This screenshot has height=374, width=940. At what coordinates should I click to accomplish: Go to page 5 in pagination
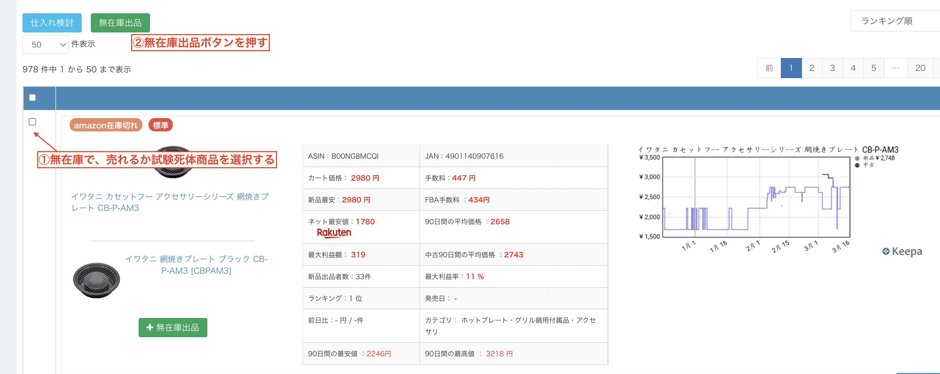point(874,68)
